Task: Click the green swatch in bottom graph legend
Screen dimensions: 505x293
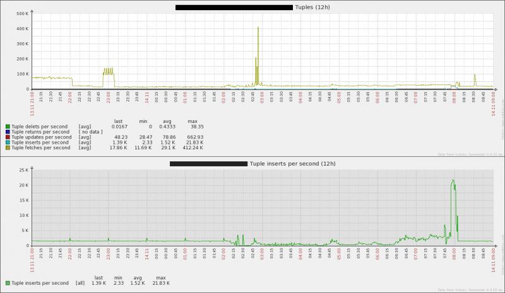Action: (8, 283)
